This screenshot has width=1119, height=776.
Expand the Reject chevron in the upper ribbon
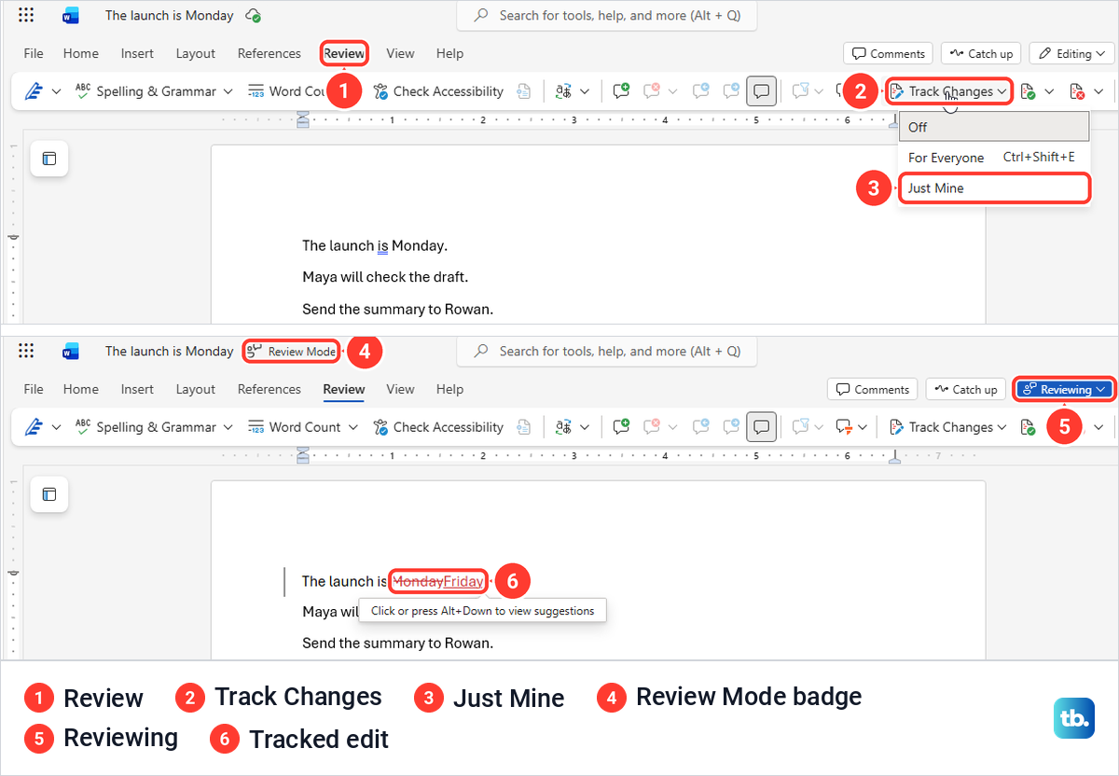1098,91
